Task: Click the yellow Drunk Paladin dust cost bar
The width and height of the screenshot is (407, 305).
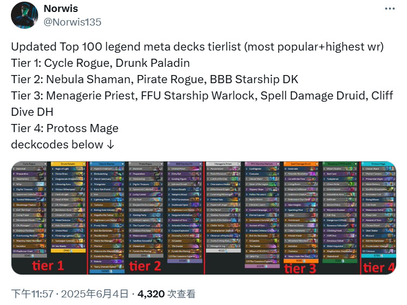Action: point(68,251)
